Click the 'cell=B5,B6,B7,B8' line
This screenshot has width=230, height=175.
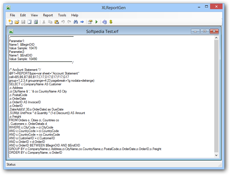tap(39, 77)
